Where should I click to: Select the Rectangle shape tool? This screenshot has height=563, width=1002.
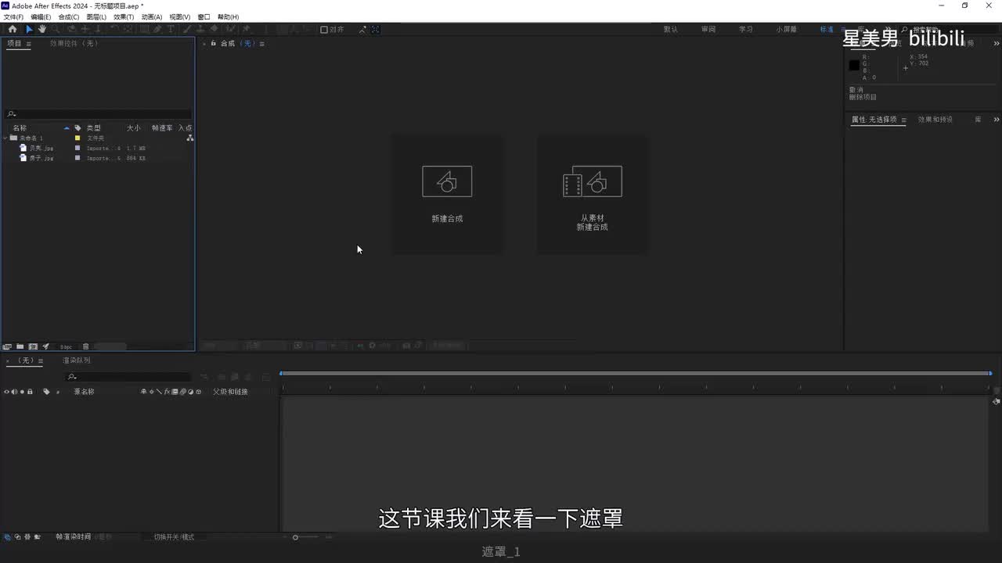click(x=144, y=29)
